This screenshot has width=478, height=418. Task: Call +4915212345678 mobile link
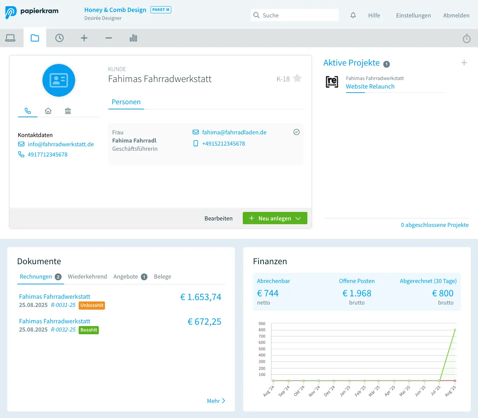(x=224, y=144)
